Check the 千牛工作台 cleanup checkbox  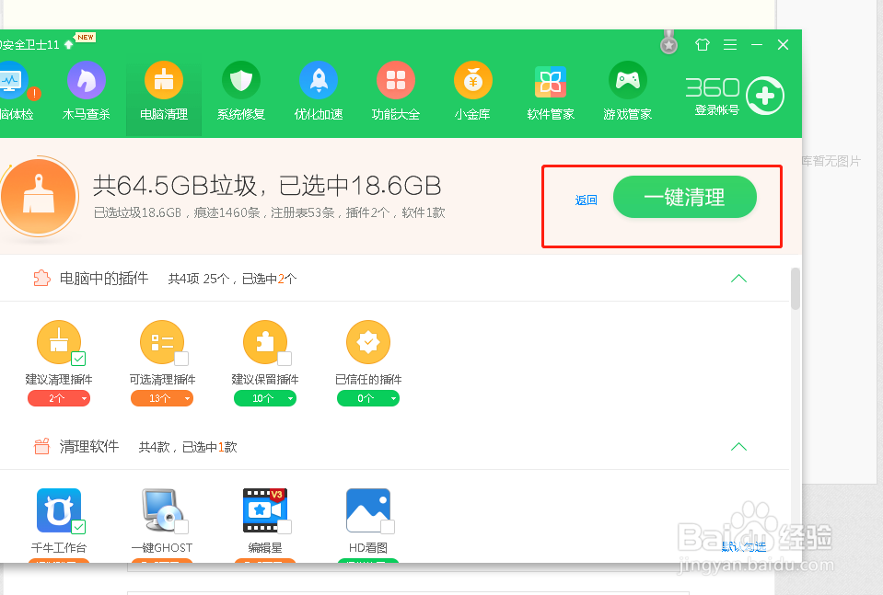coord(76,526)
